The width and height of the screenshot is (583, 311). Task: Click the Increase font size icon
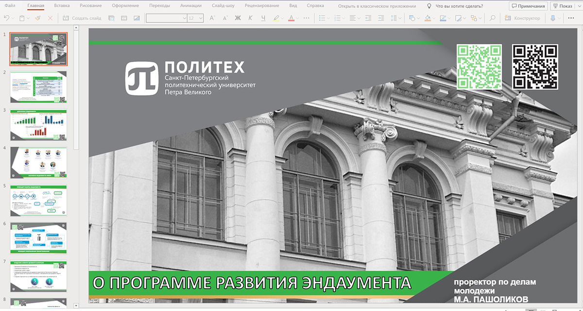click(212, 18)
